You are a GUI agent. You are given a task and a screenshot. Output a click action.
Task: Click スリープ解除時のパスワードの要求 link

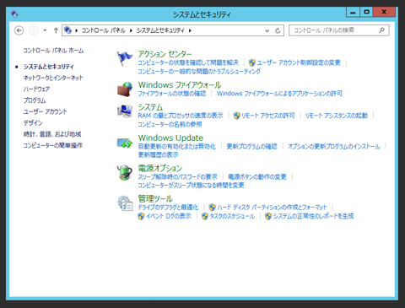pos(177,177)
